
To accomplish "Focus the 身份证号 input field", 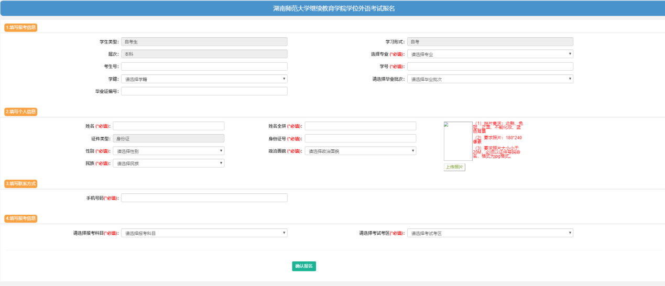I will [360, 138].
